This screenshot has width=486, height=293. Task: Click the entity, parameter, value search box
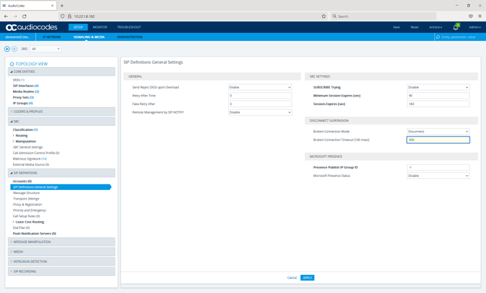click(x=460, y=37)
